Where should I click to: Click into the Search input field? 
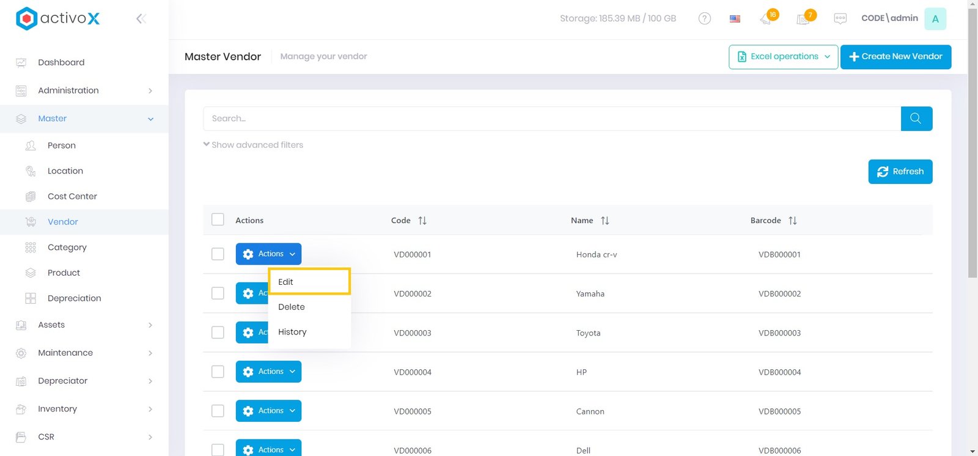pos(551,119)
